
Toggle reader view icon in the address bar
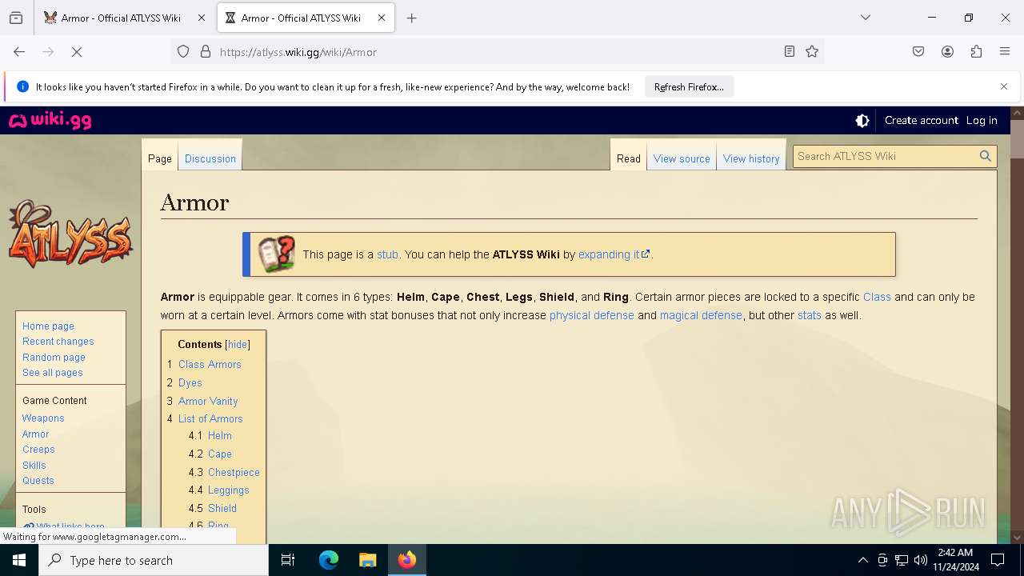790,51
